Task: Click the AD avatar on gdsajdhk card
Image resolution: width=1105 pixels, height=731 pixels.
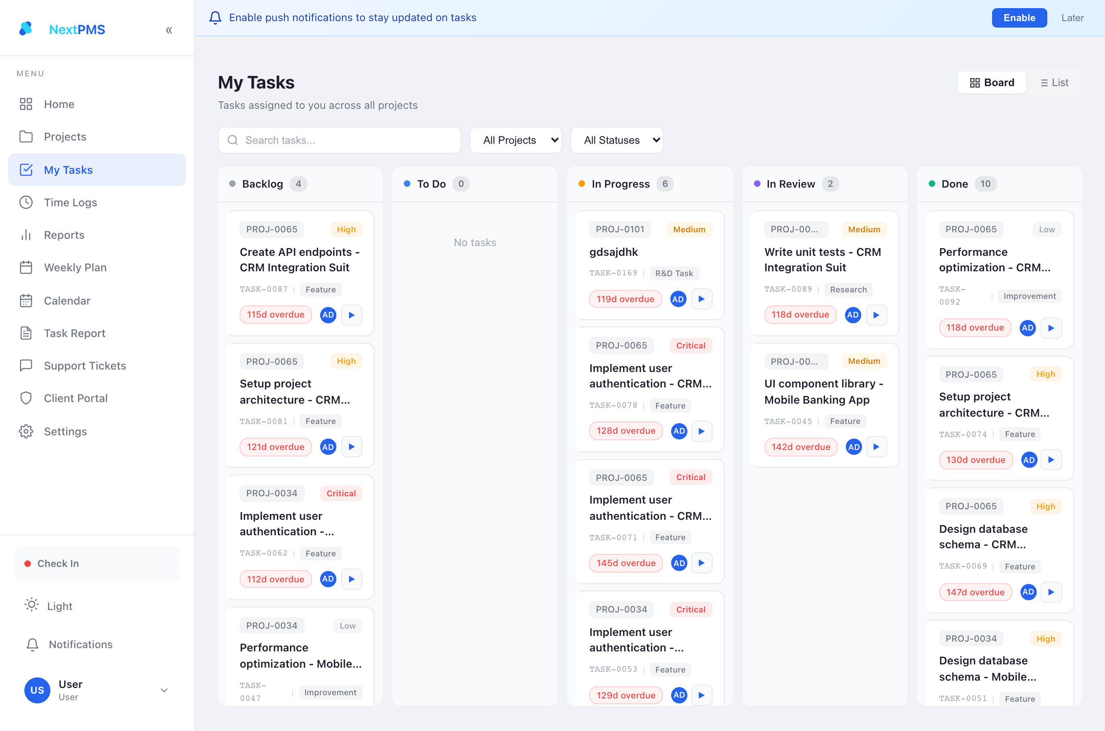Action: pyautogui.click(x=678, y=299)
